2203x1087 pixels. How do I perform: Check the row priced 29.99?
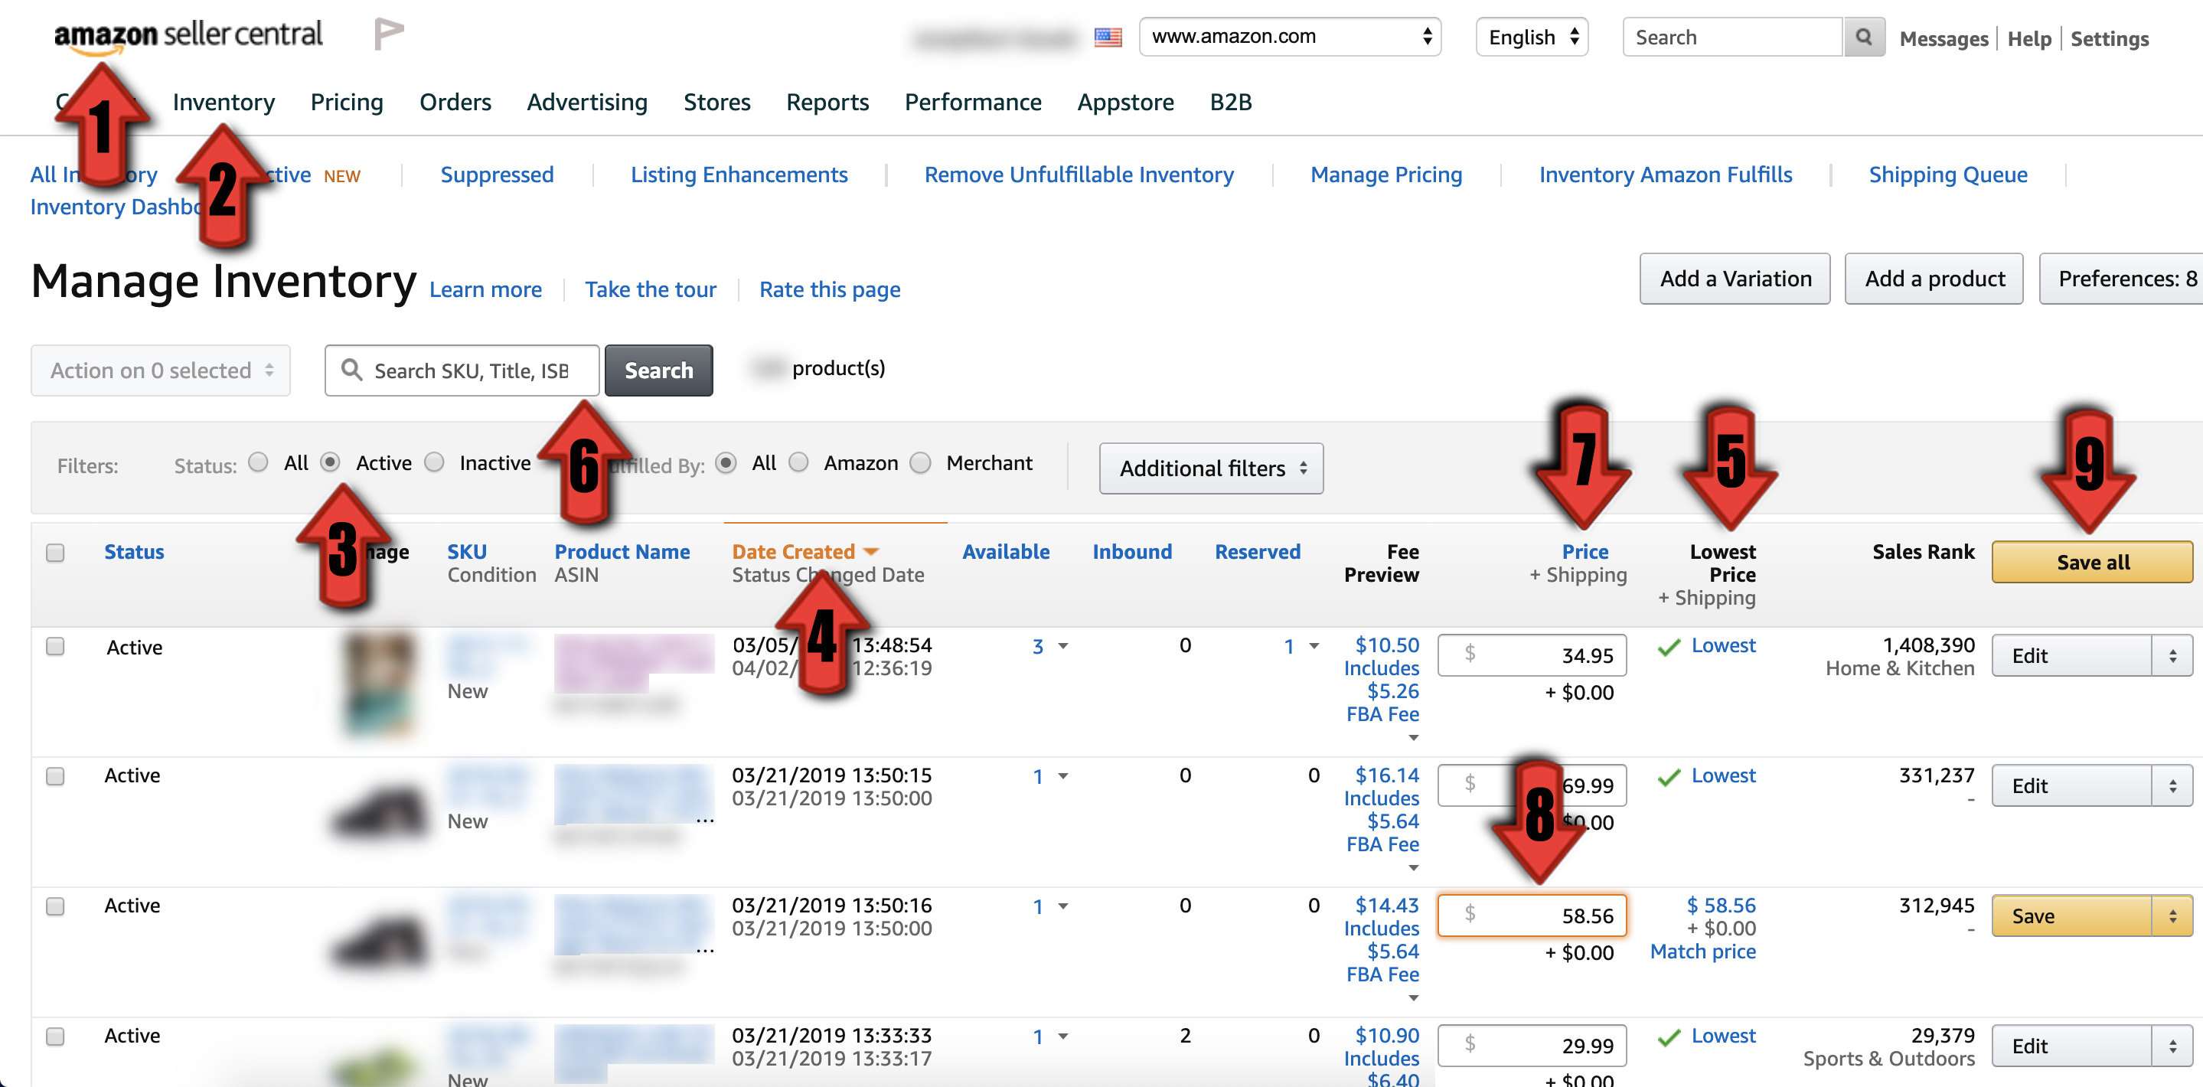point(56,1036)
